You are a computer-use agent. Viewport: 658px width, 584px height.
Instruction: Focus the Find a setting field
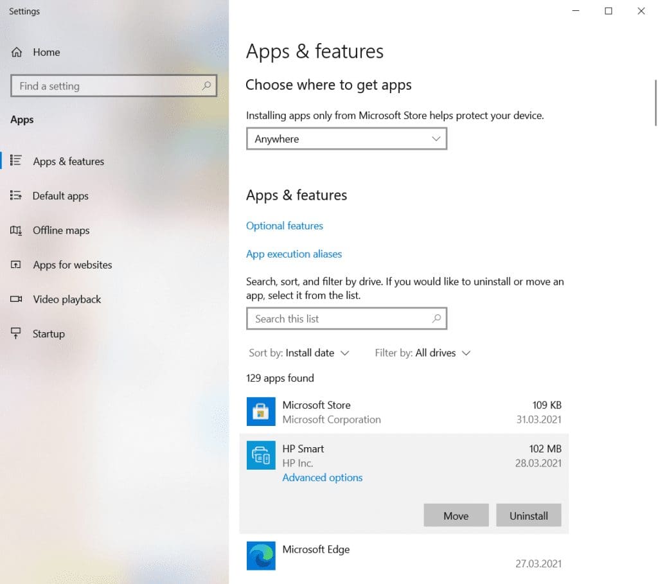coord(114,85)
